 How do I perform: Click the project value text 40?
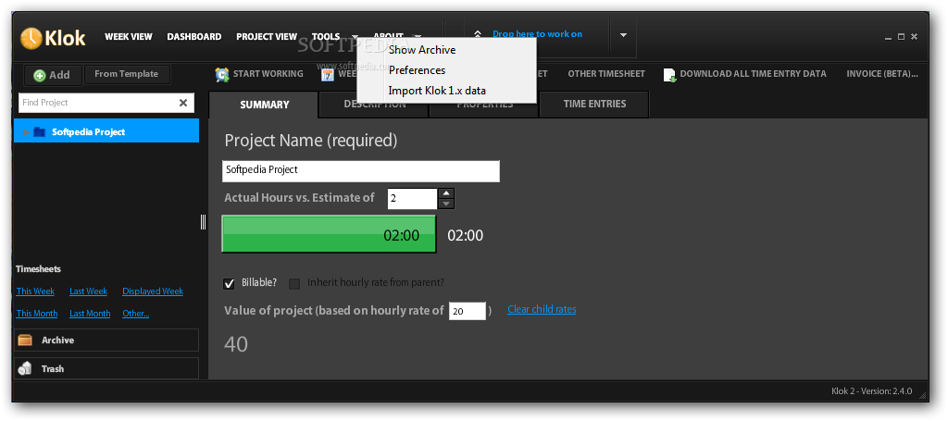pyautogui.click(x=236, y=344)
